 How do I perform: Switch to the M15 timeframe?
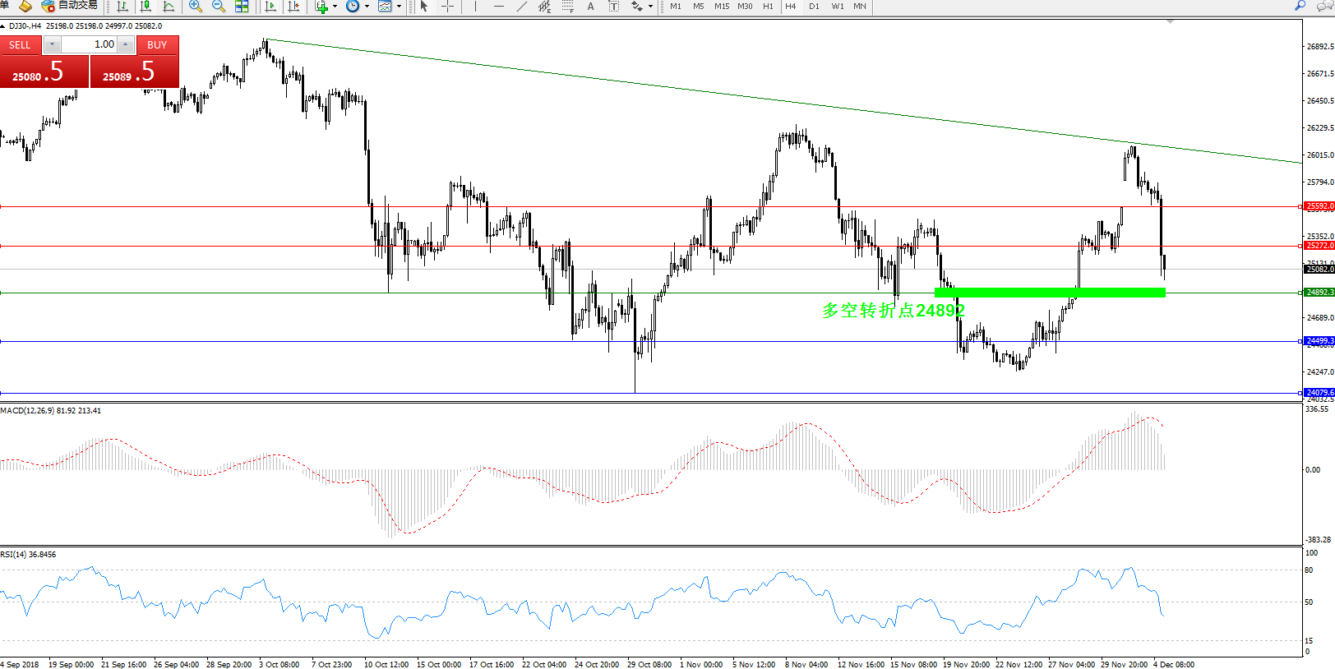click(x=721, y=7)
